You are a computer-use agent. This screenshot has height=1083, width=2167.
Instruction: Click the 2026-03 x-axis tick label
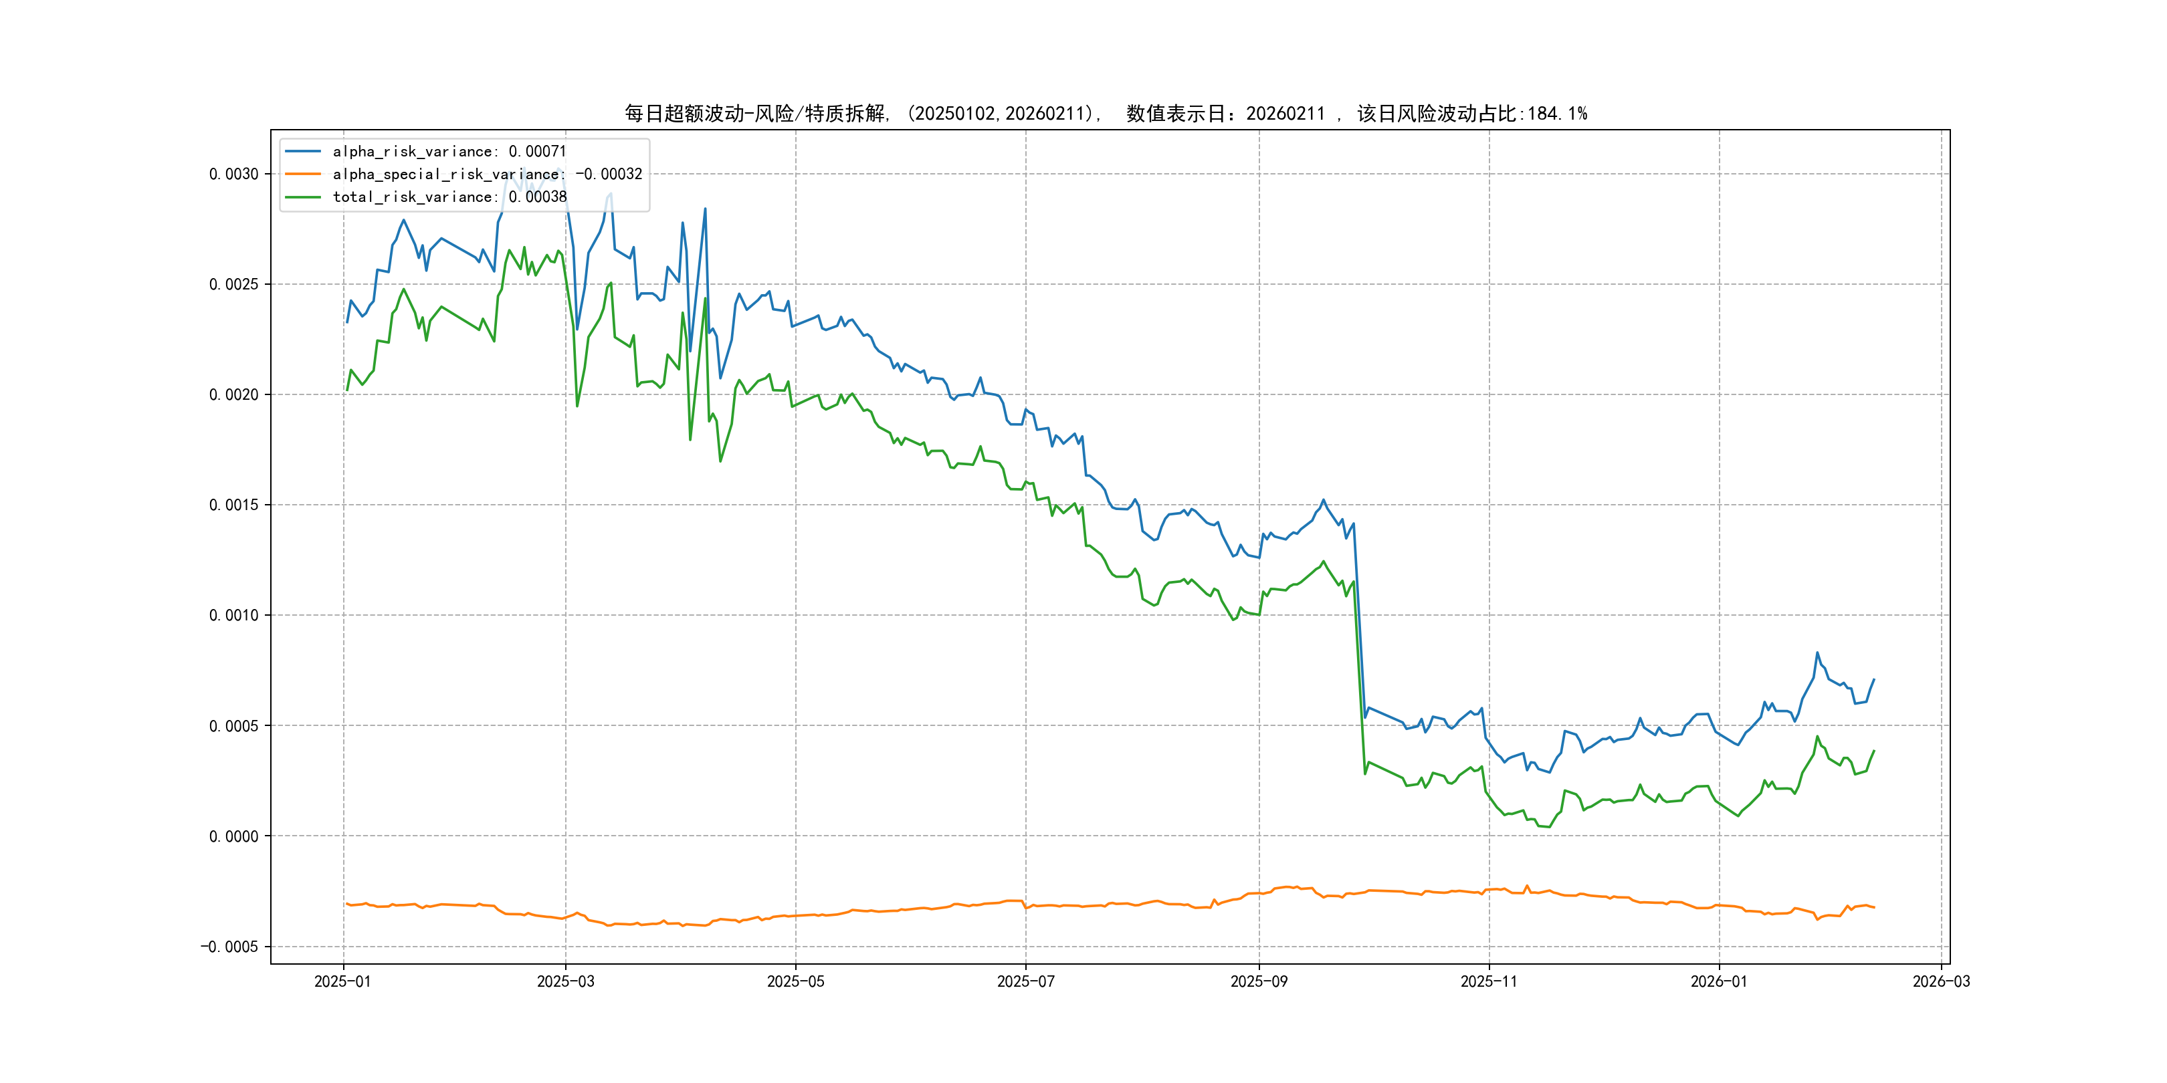point(1941,981)
